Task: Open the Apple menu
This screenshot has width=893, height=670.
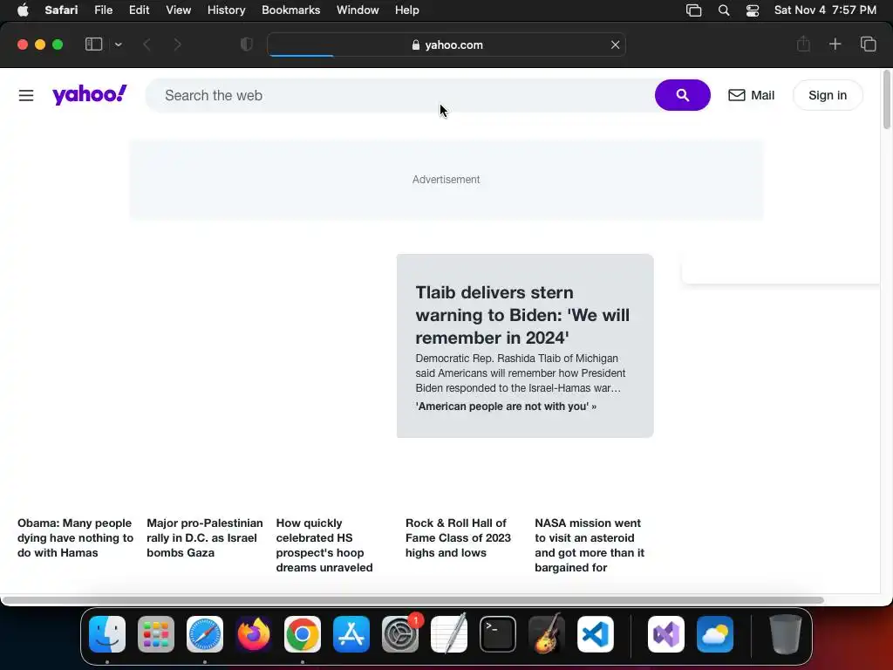Action: tap(23, 10)
